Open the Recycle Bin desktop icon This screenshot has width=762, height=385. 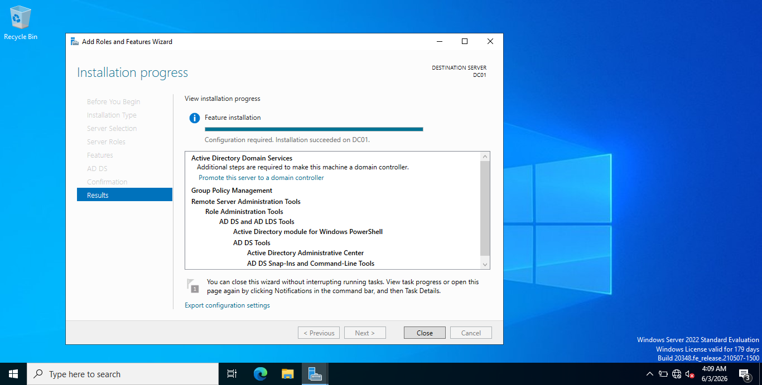click(x=21, y=23)
